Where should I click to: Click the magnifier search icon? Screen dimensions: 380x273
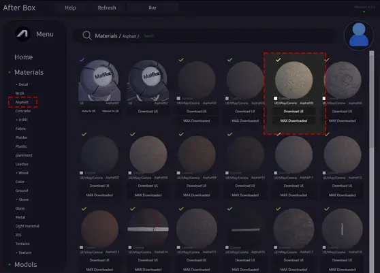coord(86,35)
